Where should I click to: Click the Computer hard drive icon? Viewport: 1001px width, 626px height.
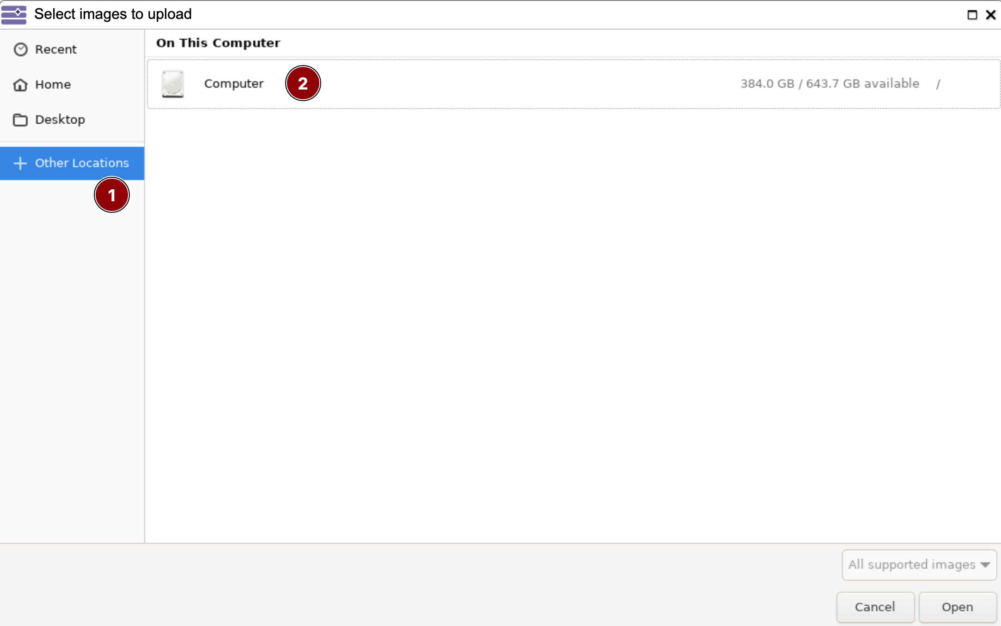coord(173,84)
